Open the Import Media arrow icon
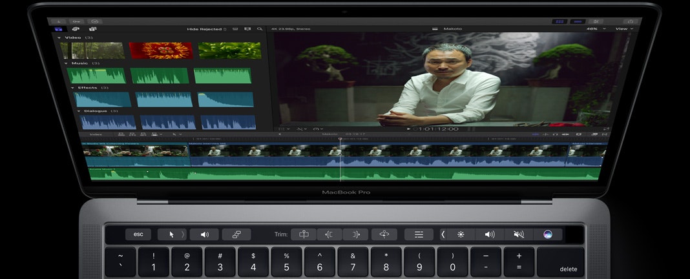Viewport: 690px width, 279px height. (58, 21)
